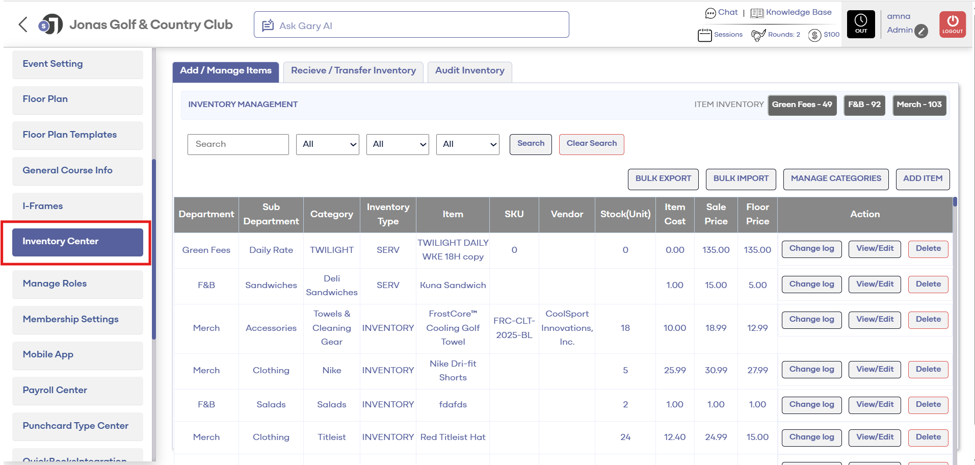Expand the first All filter dropdown
Image resolution: width=975 pixels, height=465 pixels.
tap(327, 144)
